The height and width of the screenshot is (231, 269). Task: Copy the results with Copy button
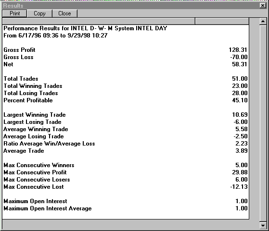pos(39,13)
